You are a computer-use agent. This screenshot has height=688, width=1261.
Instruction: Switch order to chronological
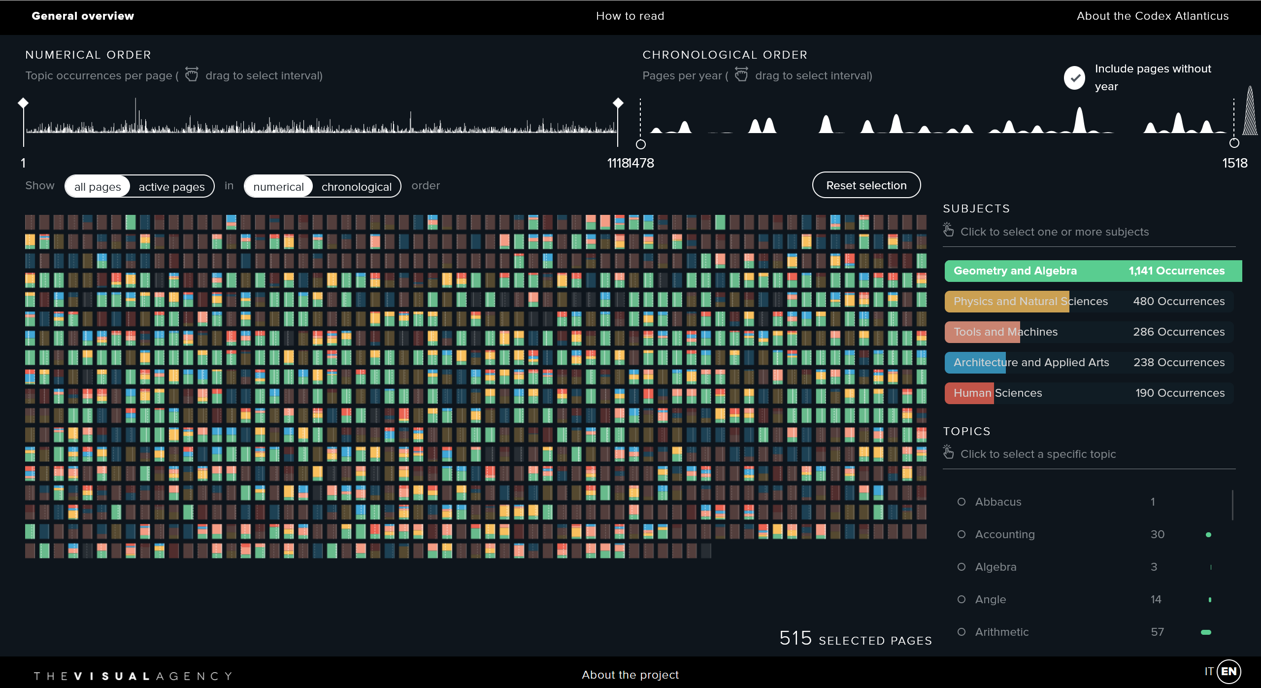tap(356, 187)
